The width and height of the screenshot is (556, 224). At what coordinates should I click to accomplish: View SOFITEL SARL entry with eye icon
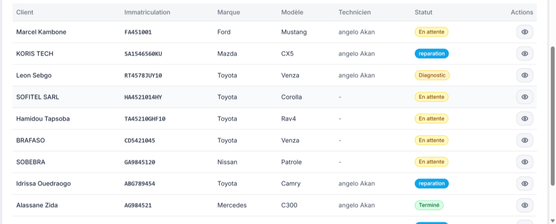click(x=524, y=97)
